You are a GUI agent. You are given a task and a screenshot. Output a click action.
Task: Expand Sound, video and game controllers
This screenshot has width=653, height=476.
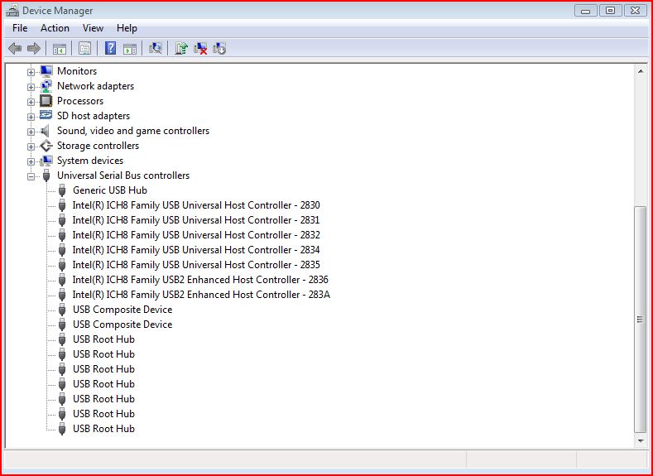point(31,132)
